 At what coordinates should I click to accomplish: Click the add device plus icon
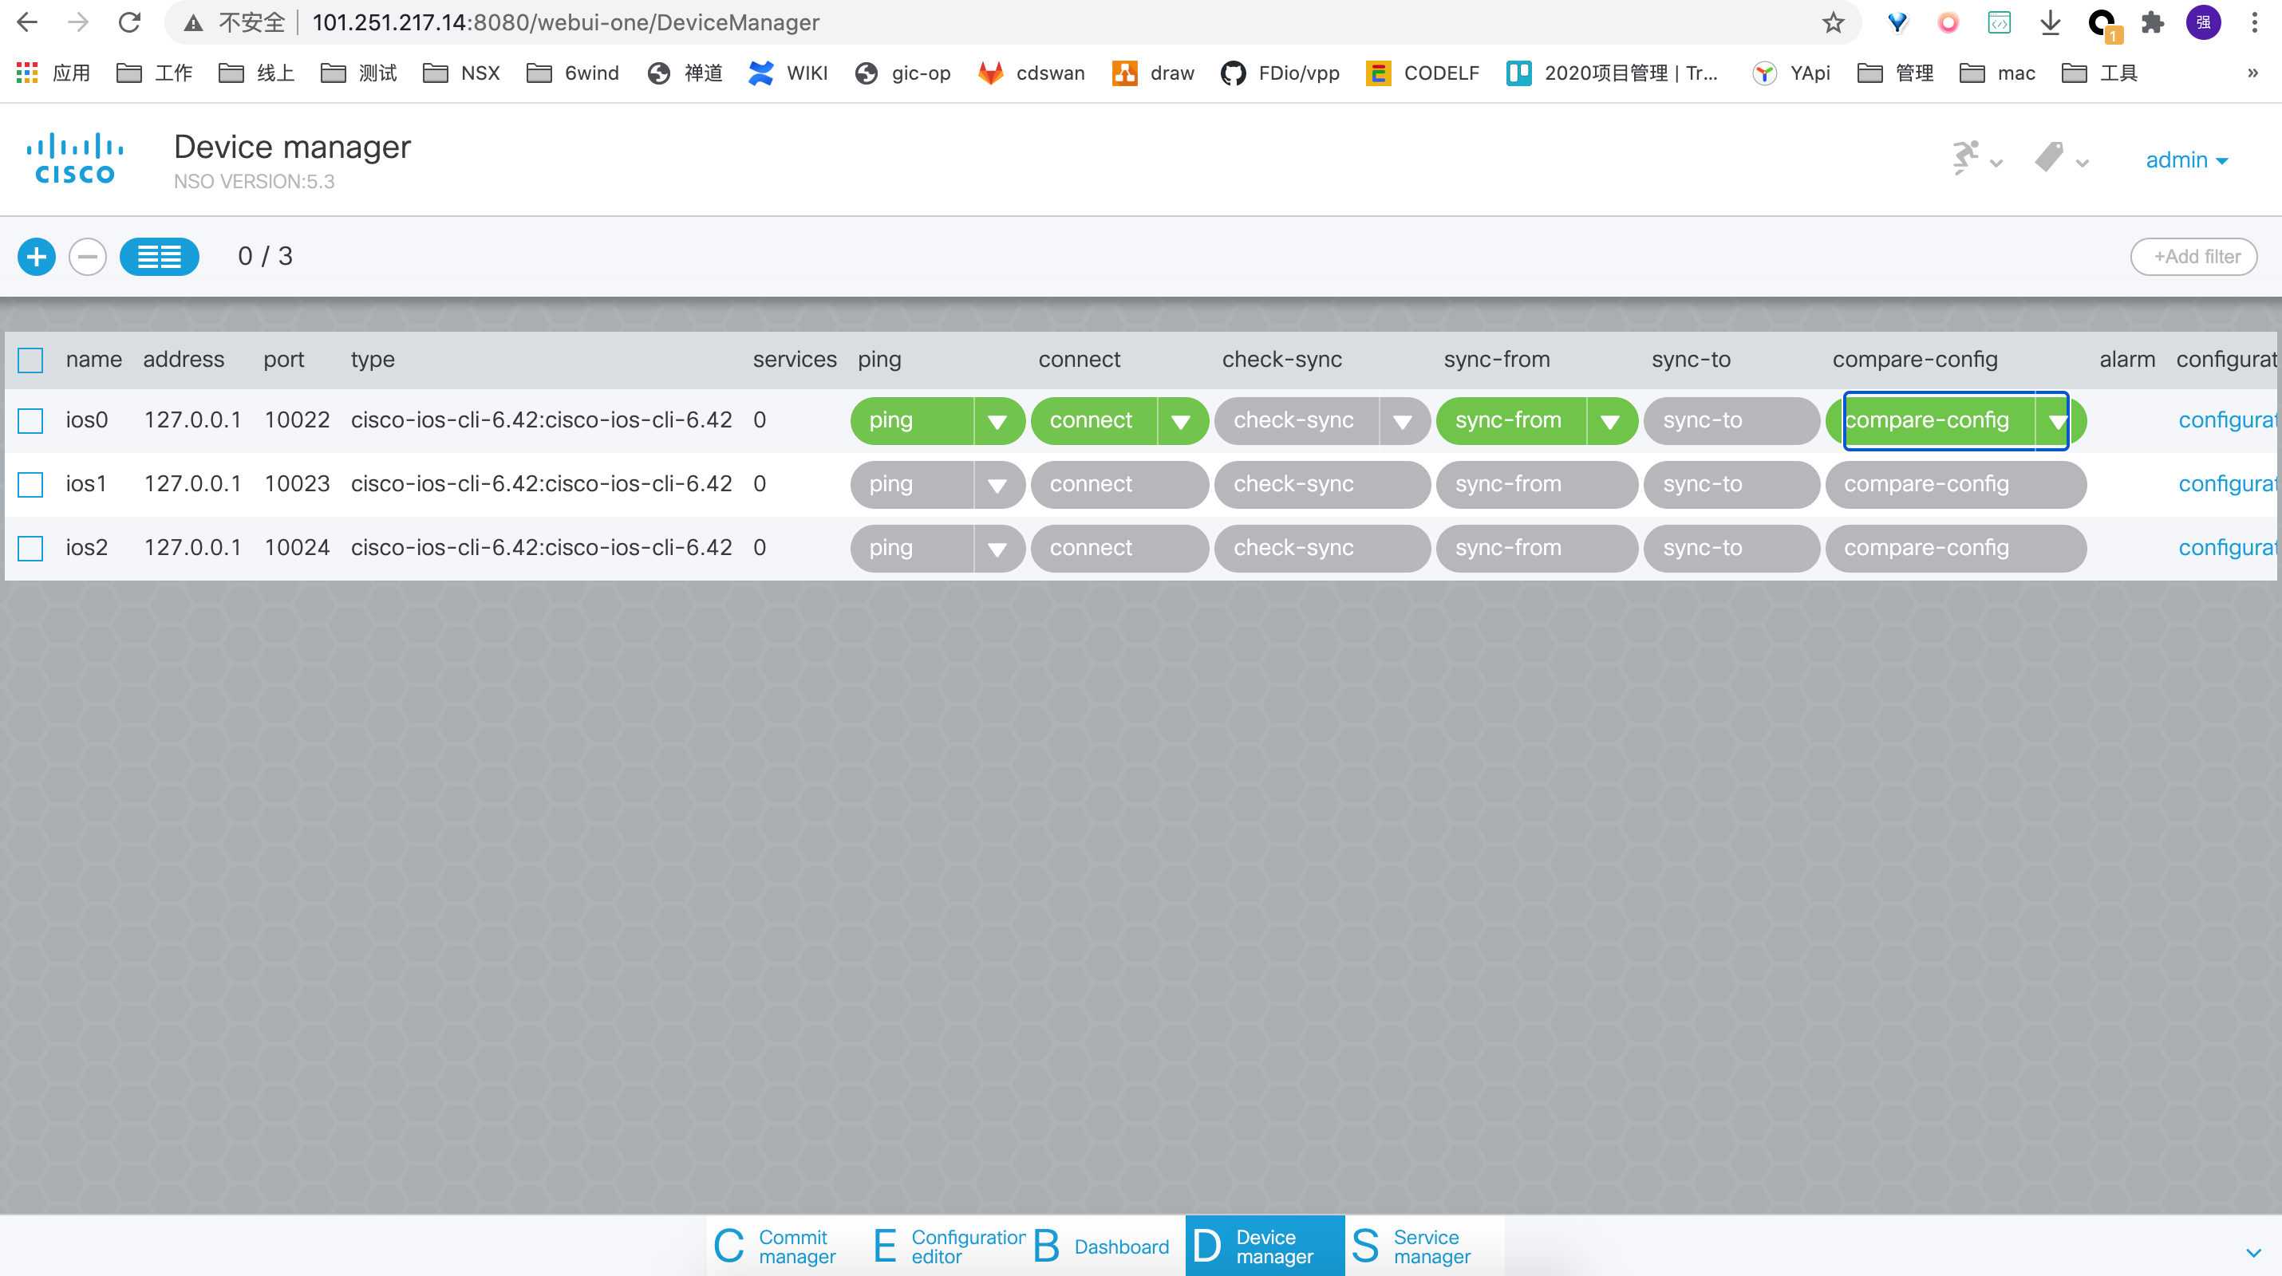pyautogui.click(x=37, y=257)
